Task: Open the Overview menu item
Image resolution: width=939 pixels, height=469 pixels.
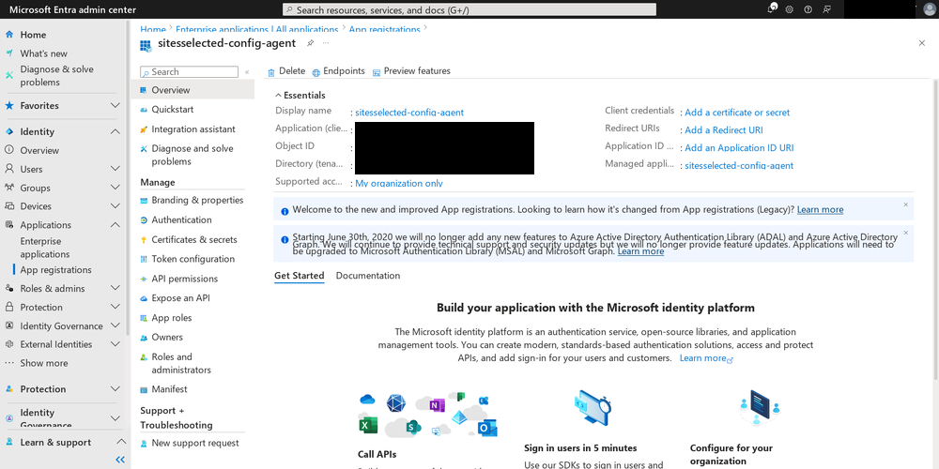Action: (192, 90)
